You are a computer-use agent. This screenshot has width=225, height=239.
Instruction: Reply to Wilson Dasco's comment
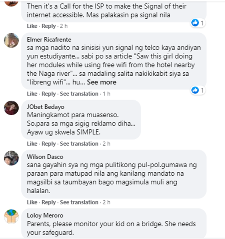(x=49, y=202)
